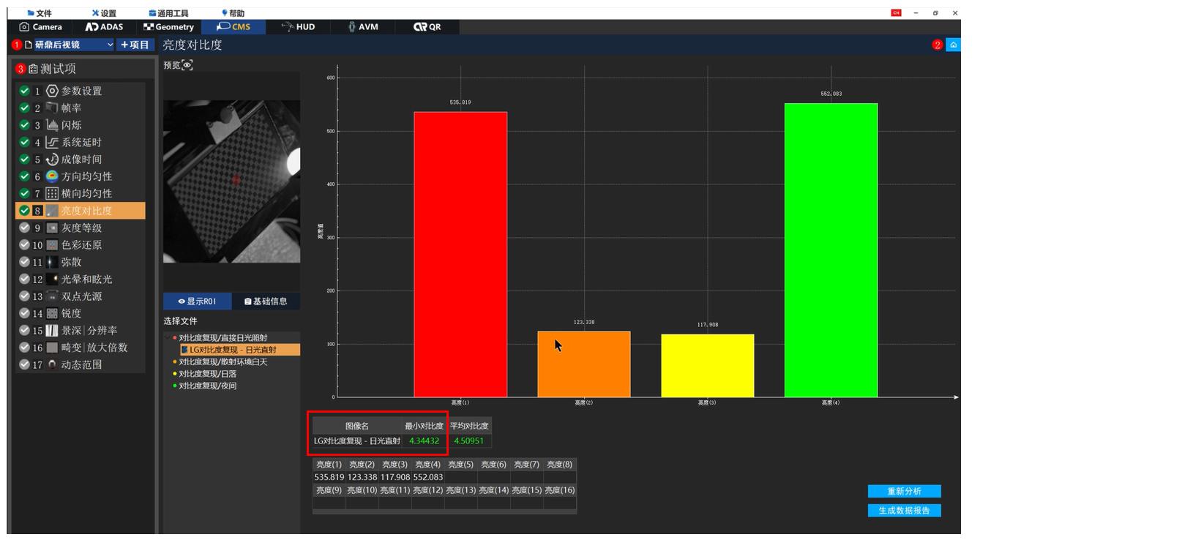Click the checkerboard preview image
Viewport: 1193px width, 540px height.
pos(231,181)
